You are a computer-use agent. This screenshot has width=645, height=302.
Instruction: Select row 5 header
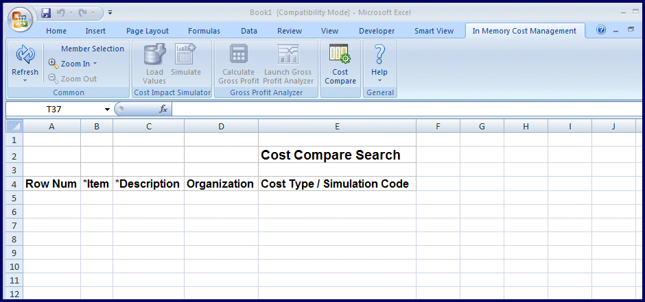tap(14, 198)
